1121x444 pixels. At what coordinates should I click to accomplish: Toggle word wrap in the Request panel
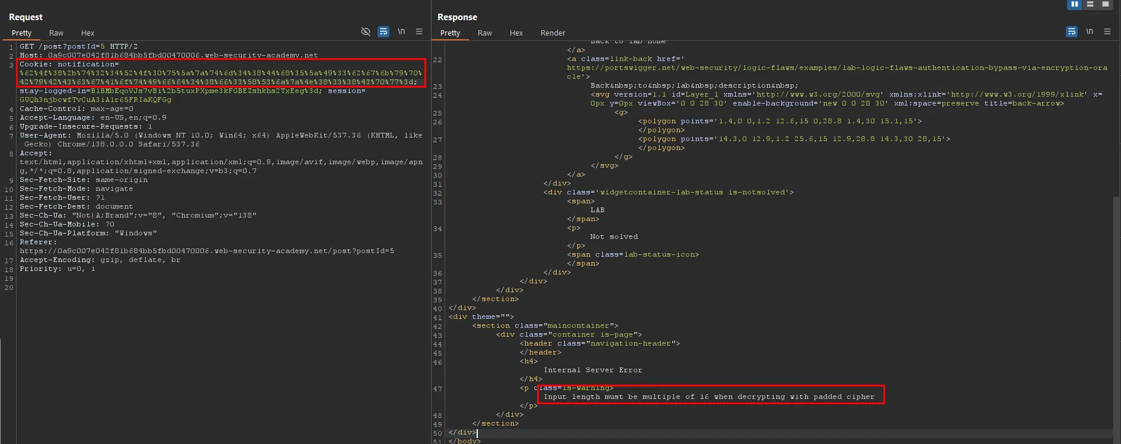pyautogui.click(x=384, y=31)
